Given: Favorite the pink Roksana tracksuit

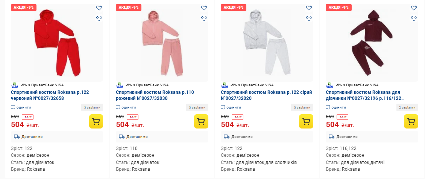Looking at the screenshot, I should tap(204, 8).
